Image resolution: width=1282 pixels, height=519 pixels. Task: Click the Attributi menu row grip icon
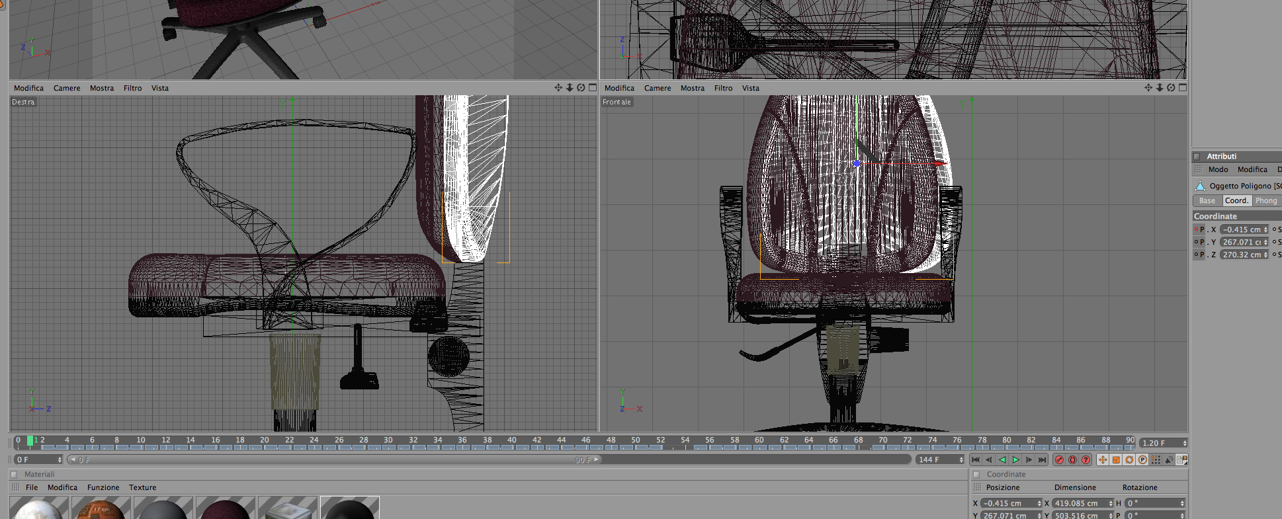pyautogui.click(x=1199, y=170)
